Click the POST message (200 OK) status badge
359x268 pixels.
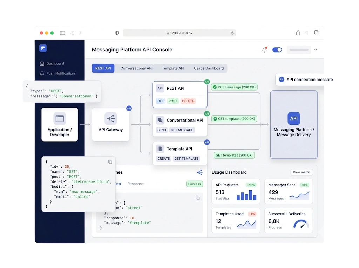tap(235, 87)
